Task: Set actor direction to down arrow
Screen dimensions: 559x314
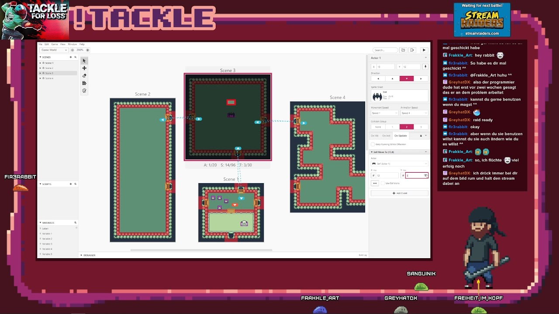Action: [407, 78]
